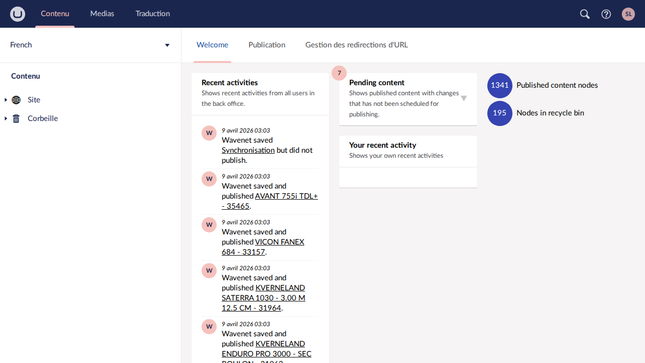645x363 pixels.
Task: Switch to the Medias section
Action: pyautogui.click(x=102, y=14)
